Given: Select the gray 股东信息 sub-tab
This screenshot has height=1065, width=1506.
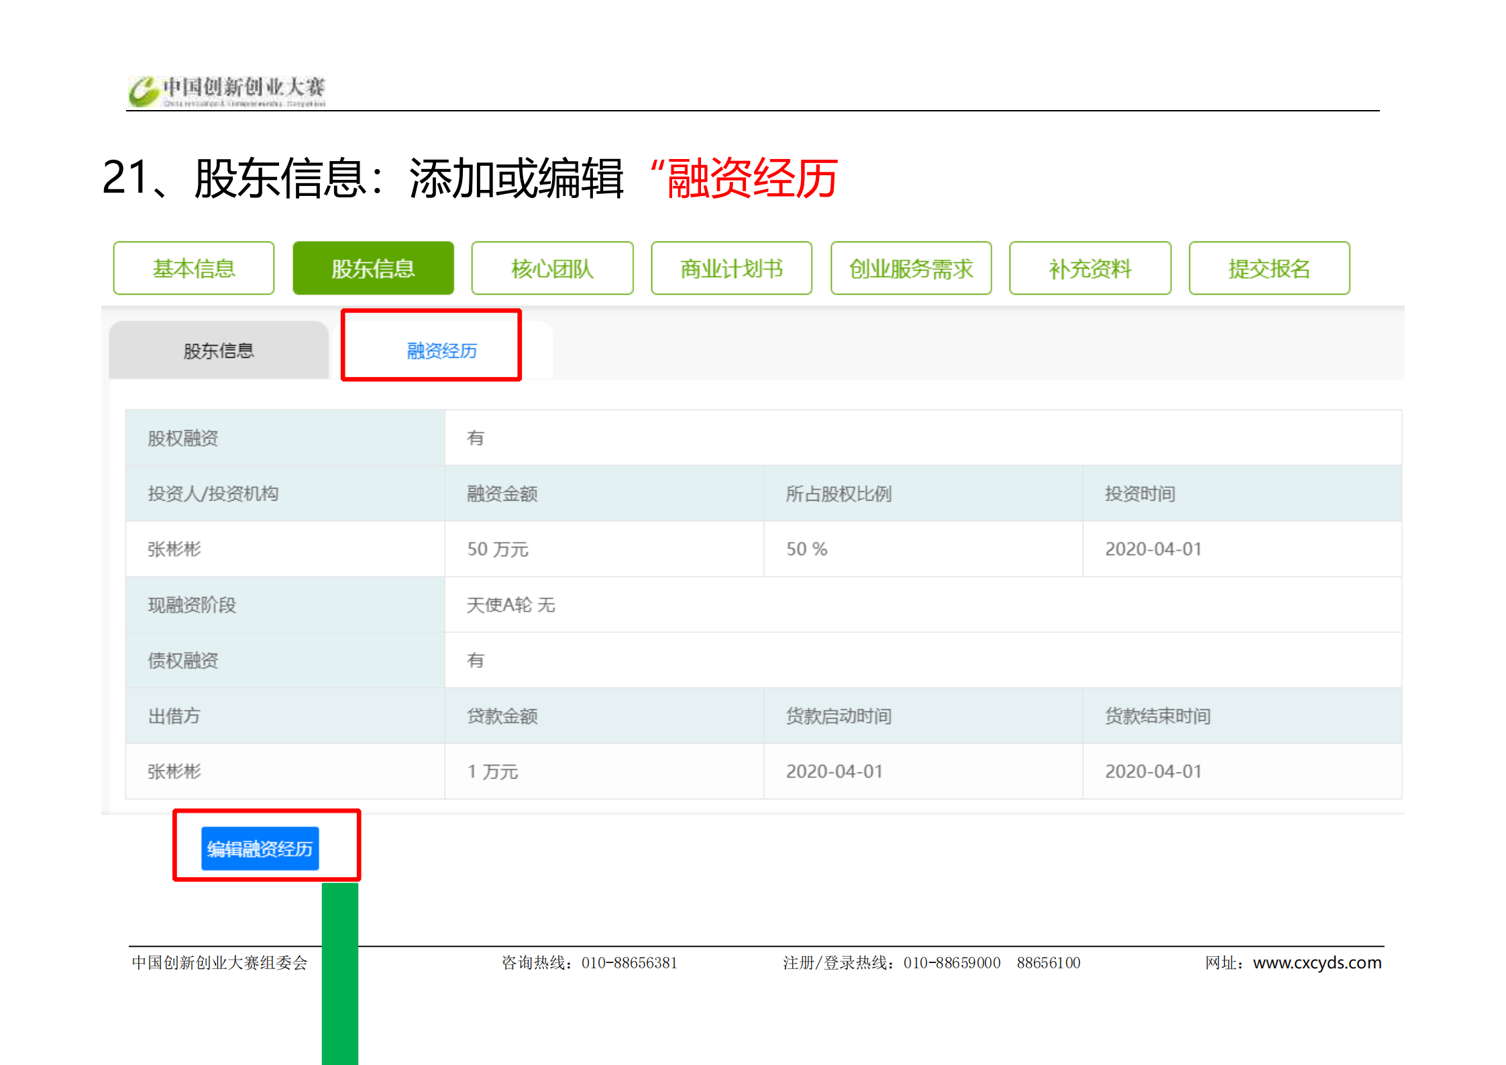Looking at the screenshot, I should tap(219, 351).
